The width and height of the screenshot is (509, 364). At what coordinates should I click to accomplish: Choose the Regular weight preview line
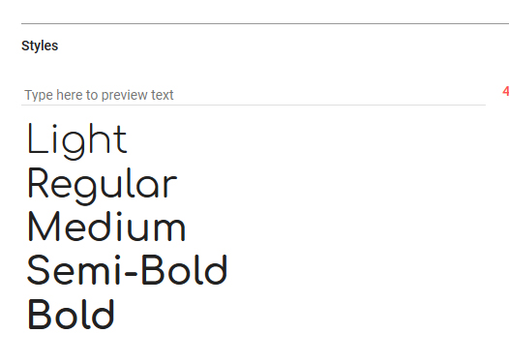[103, 186]
